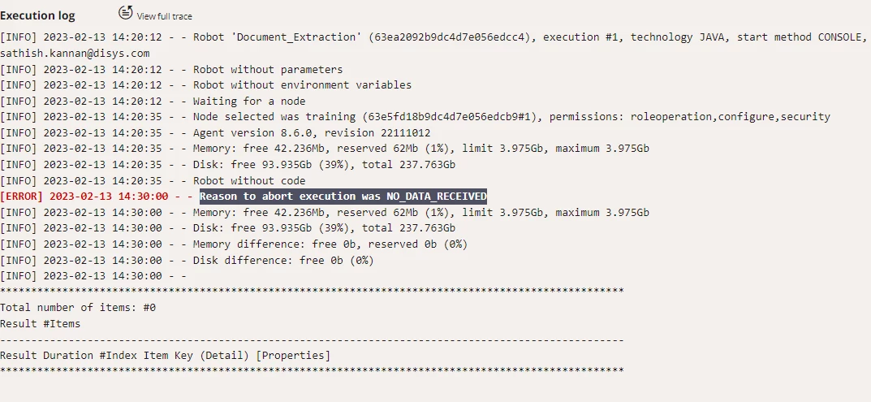Click the 'Agent version 8.6.0' log line

(216, 133)
